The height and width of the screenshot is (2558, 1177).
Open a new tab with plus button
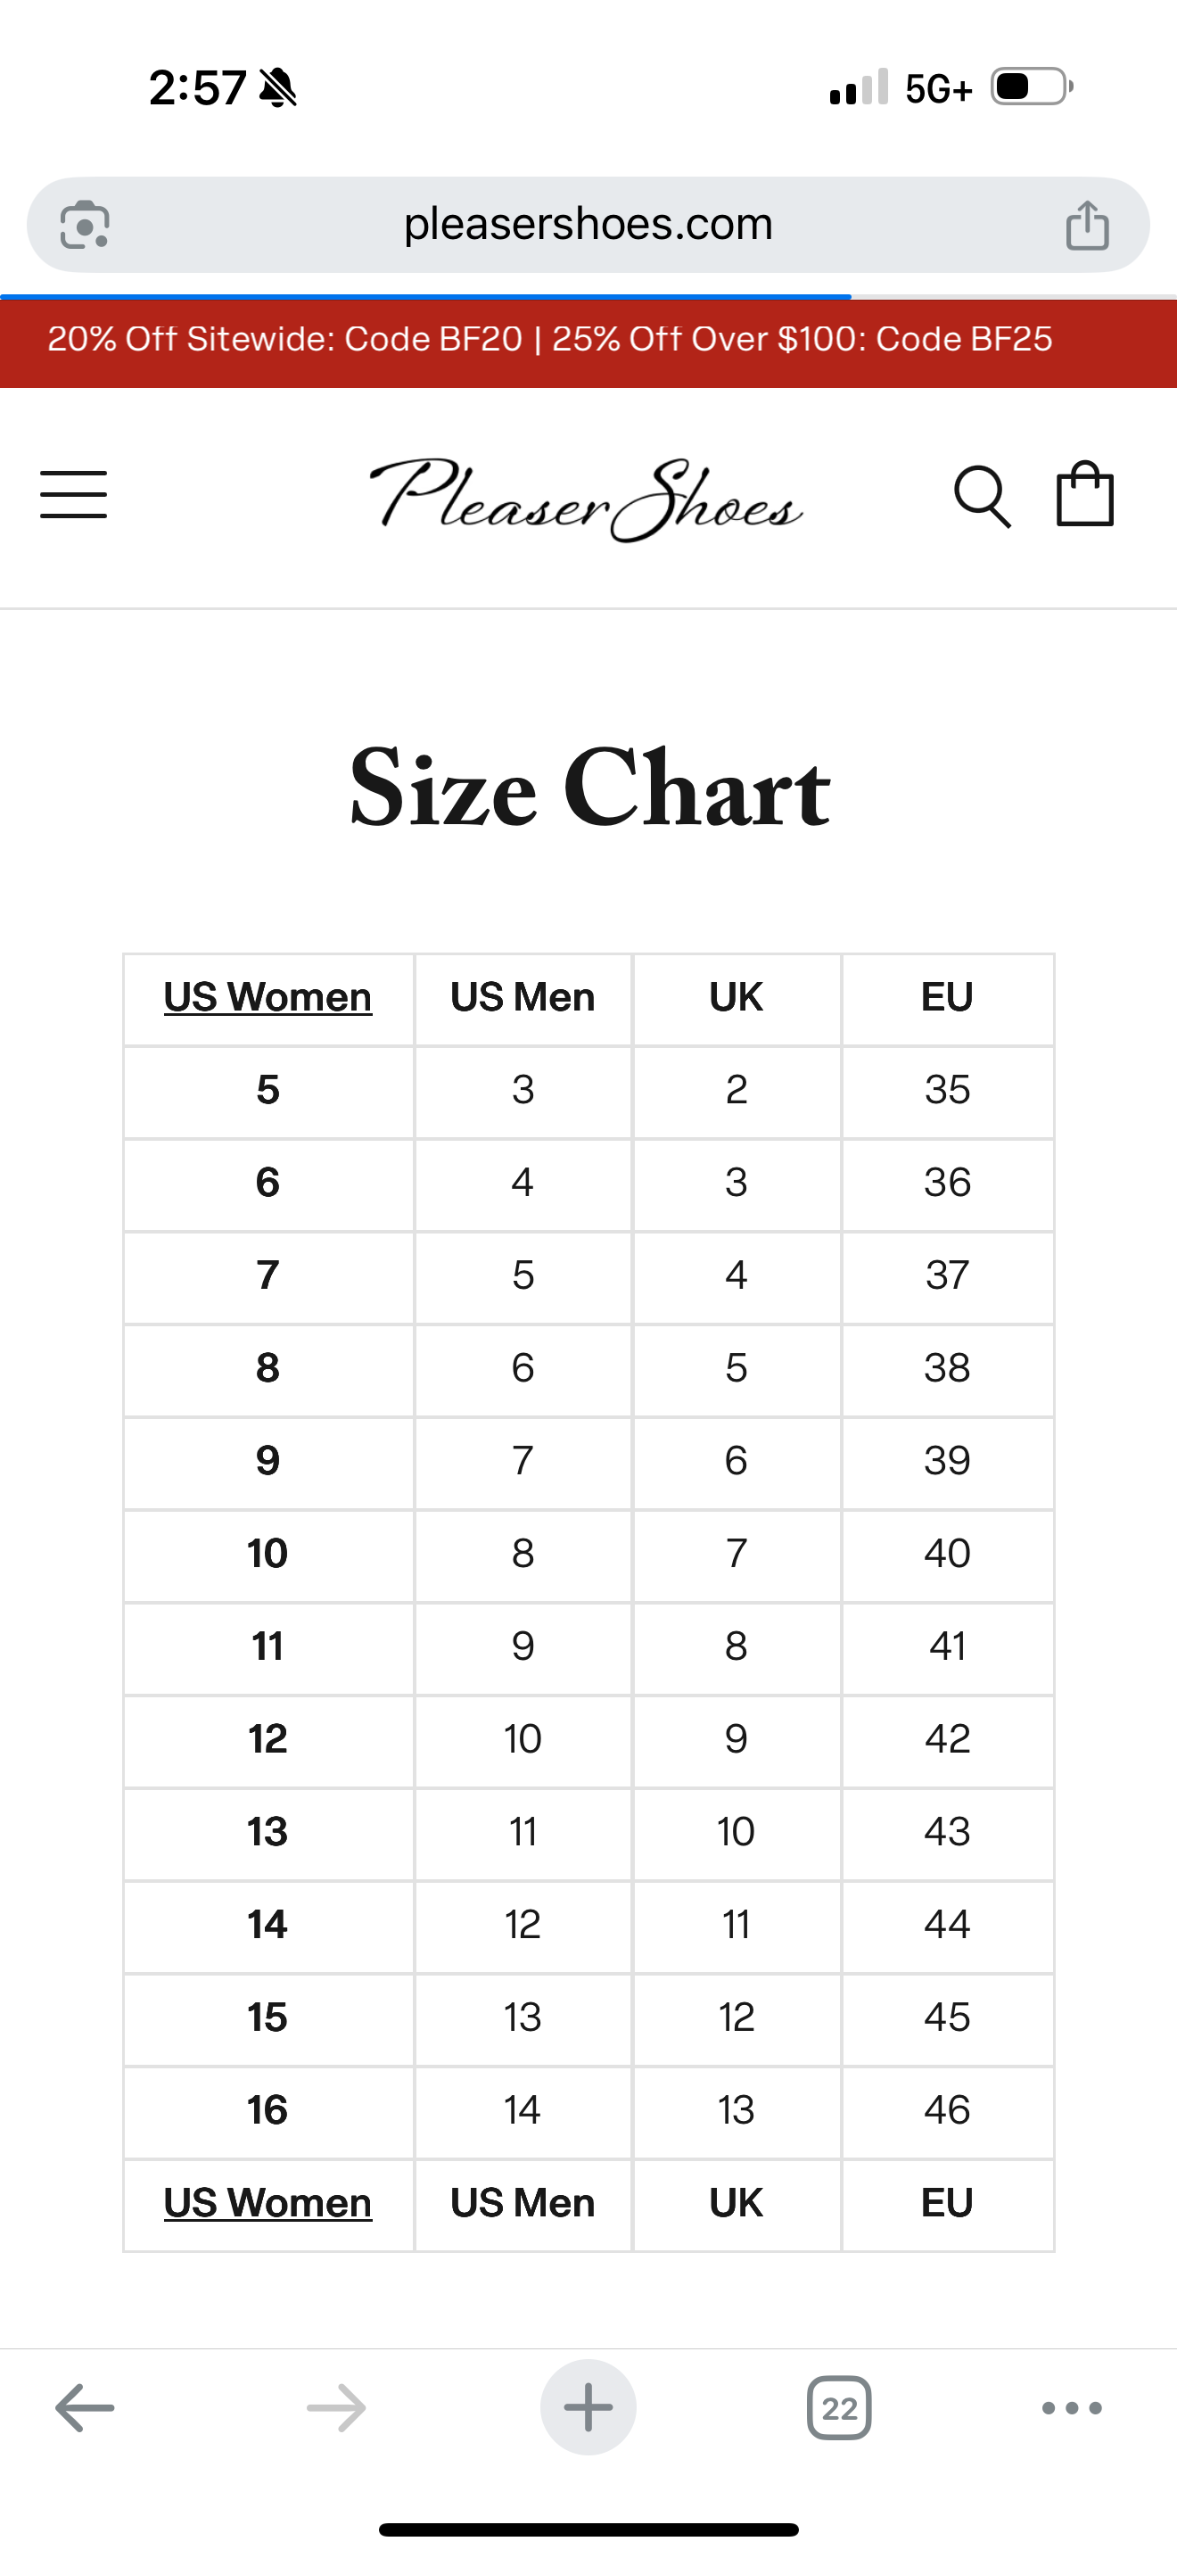pos(588,2408)
